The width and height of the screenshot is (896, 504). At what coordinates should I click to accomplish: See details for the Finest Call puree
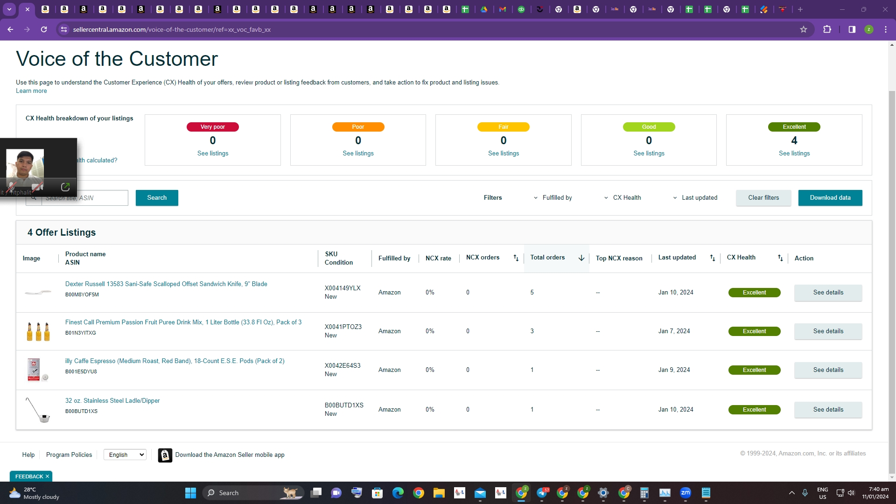point(828,331)
